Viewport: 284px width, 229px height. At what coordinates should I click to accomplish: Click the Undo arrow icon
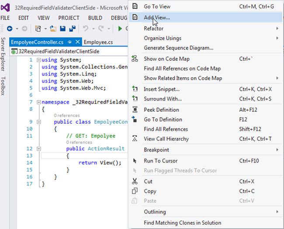pos(86,29)
